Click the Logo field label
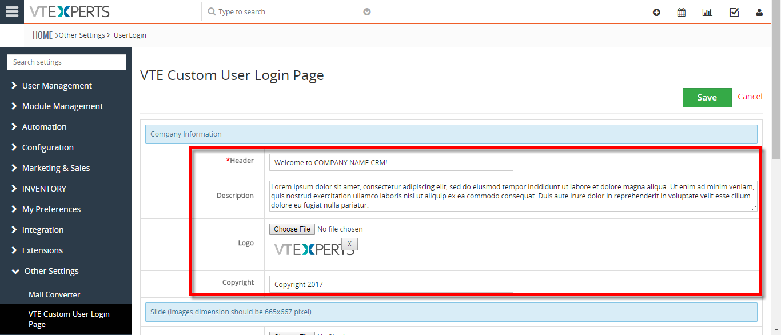This screenshot has height=335, width=781. tap(246, 243)
